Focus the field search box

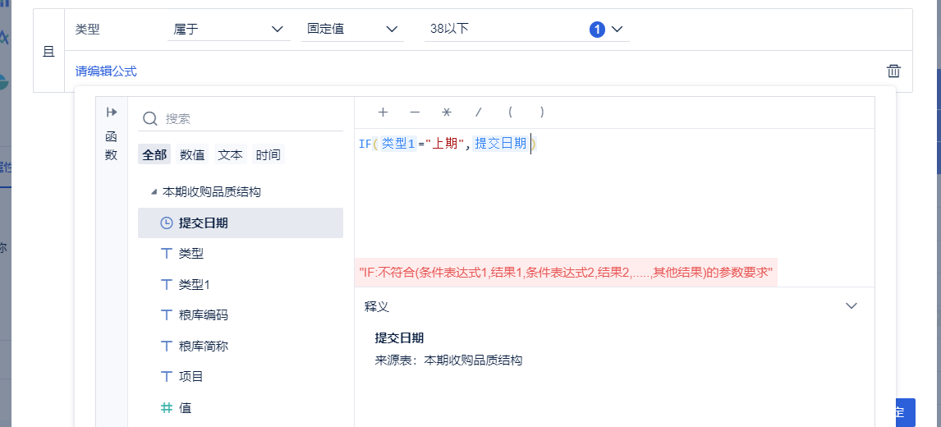coord(241,118)
